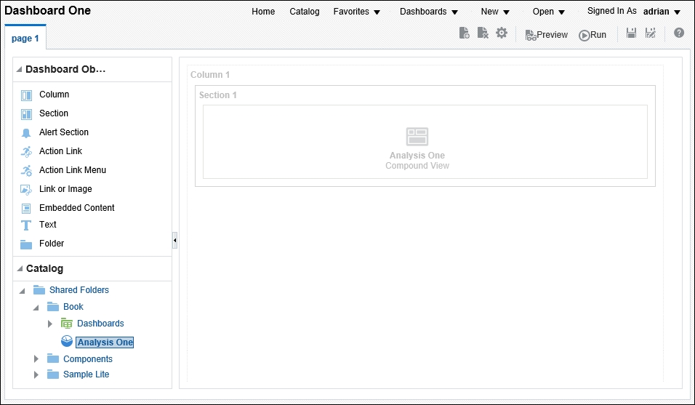Open dashboard tools gear icon
Viewport: 695px width, 405px height.
502,33
